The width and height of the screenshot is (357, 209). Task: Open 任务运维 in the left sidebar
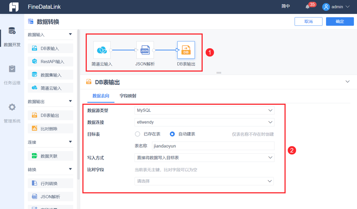pos(12,75)
